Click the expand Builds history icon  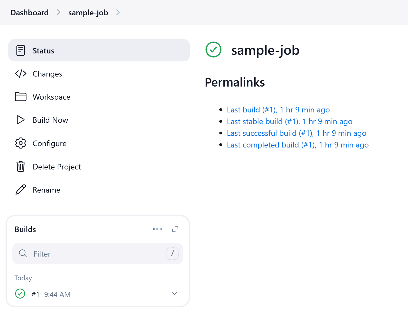(175, 229)
